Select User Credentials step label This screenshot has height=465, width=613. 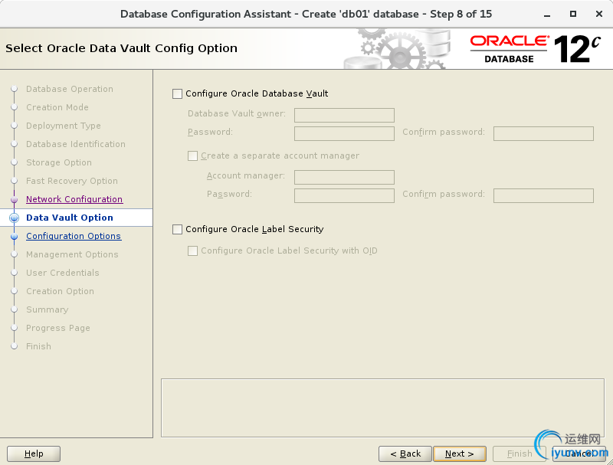tap(63, 273)
